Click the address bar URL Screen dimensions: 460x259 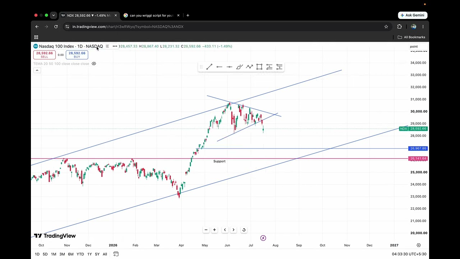pos(128,27)
